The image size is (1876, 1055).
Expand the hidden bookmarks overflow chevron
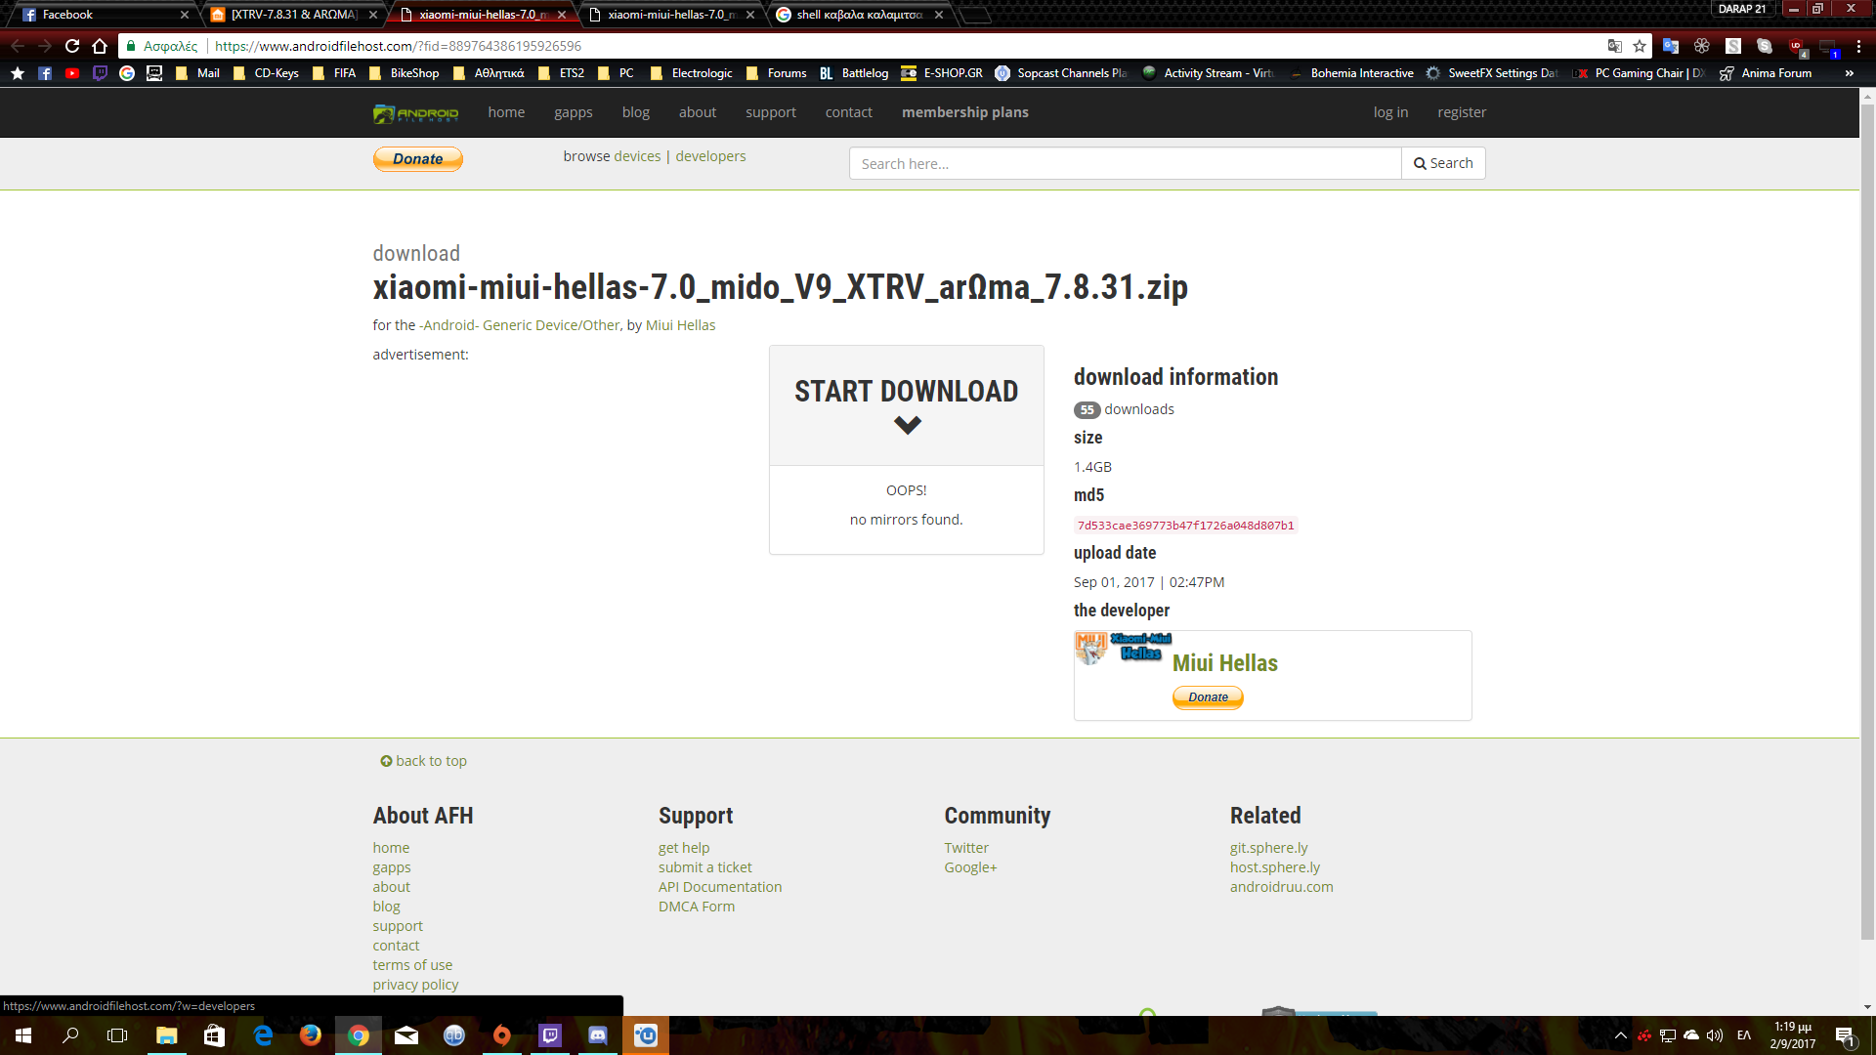pos(1849,73)
